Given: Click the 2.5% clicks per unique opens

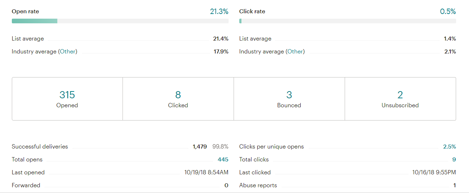Looking at the screenshot, I should click(449, 147).
